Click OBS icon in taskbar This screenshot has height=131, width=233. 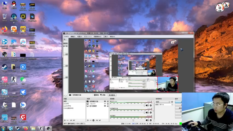pos(48,128)
